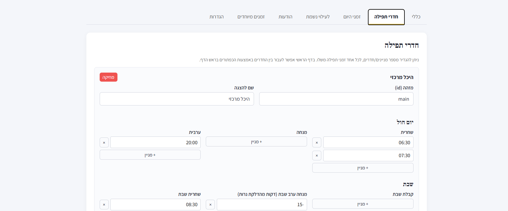Viewport: 508px width, 211px height.
Task: Open the הגדרות settings tab
Action: point(216,17)
